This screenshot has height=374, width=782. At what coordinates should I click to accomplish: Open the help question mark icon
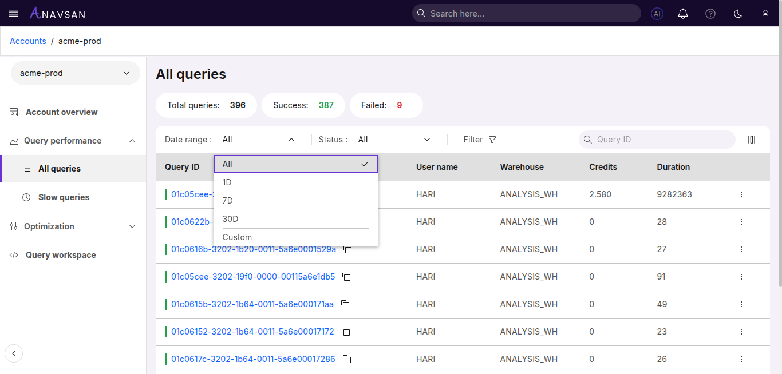(x=710, y=14)
